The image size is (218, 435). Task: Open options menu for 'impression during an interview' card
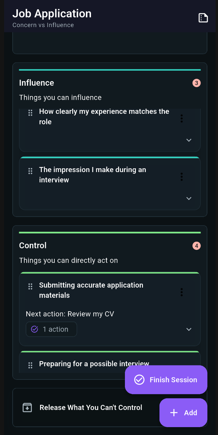pos(181,177)
